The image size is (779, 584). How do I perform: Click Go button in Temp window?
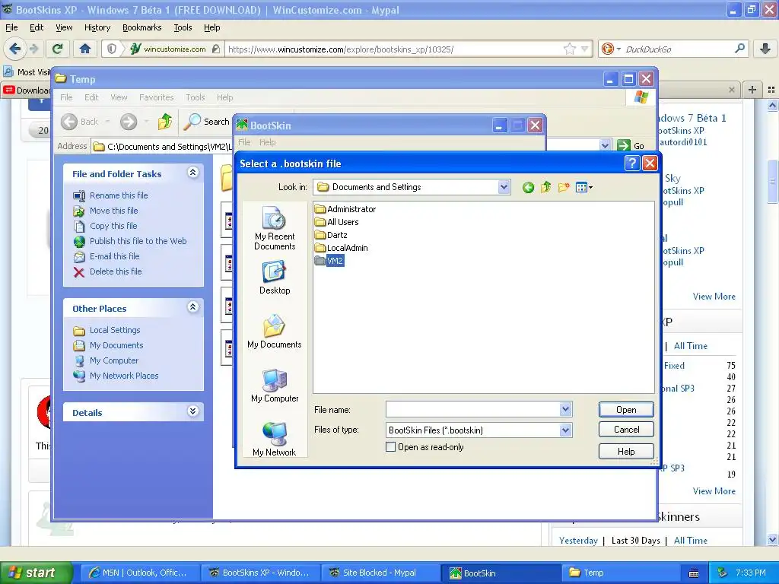631,145
